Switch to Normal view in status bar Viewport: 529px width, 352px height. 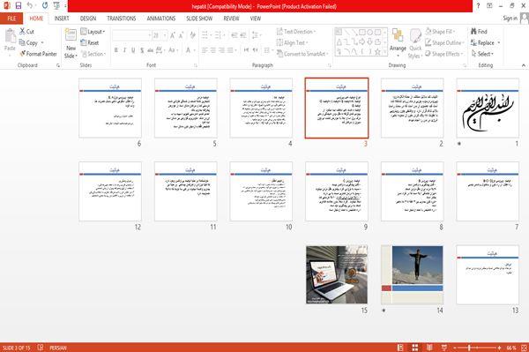(x=400, y=348)
